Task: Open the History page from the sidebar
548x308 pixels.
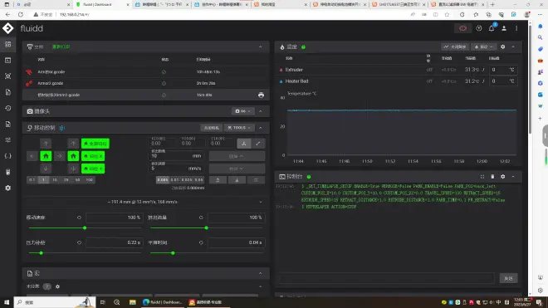Action: coord(7,108)
